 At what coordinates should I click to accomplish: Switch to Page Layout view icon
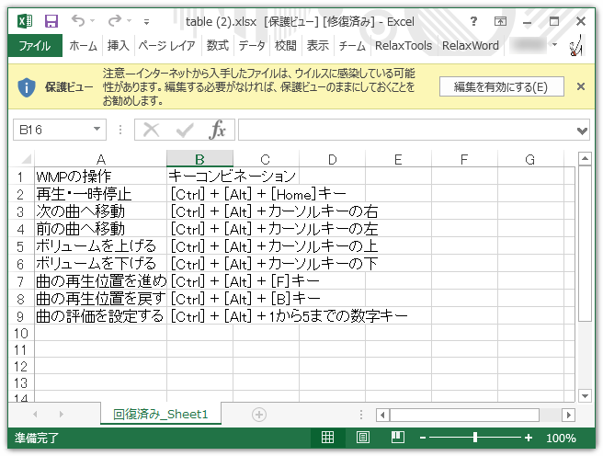tap(363, 438)
